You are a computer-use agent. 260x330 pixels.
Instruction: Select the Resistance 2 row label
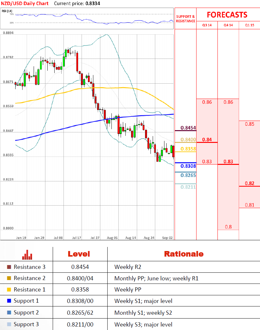30,278
